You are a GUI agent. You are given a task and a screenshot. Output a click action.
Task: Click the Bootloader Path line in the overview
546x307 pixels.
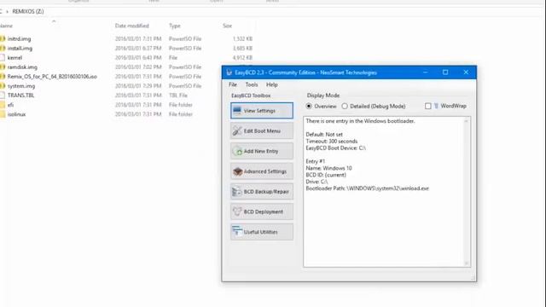coord(368,188)
